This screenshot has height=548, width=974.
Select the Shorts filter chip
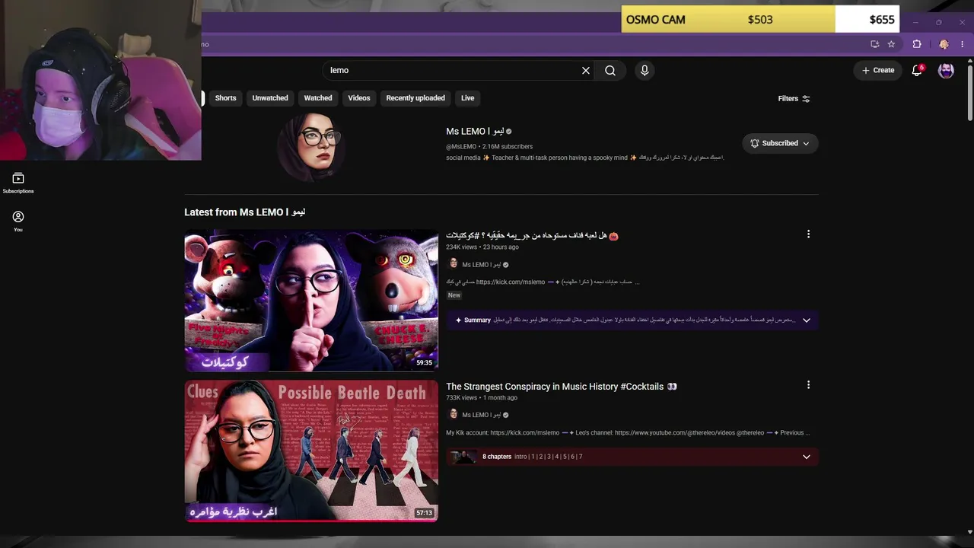(225, 98)
